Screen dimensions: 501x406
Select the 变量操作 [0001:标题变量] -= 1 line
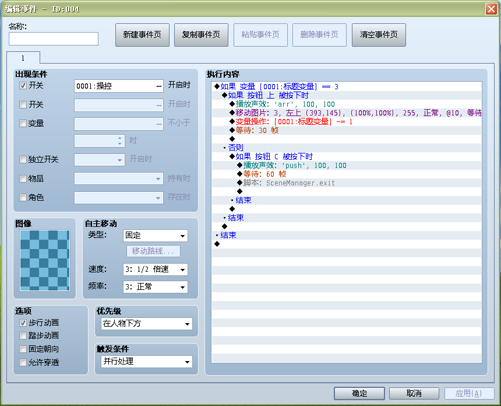click(x=347, y=121)
